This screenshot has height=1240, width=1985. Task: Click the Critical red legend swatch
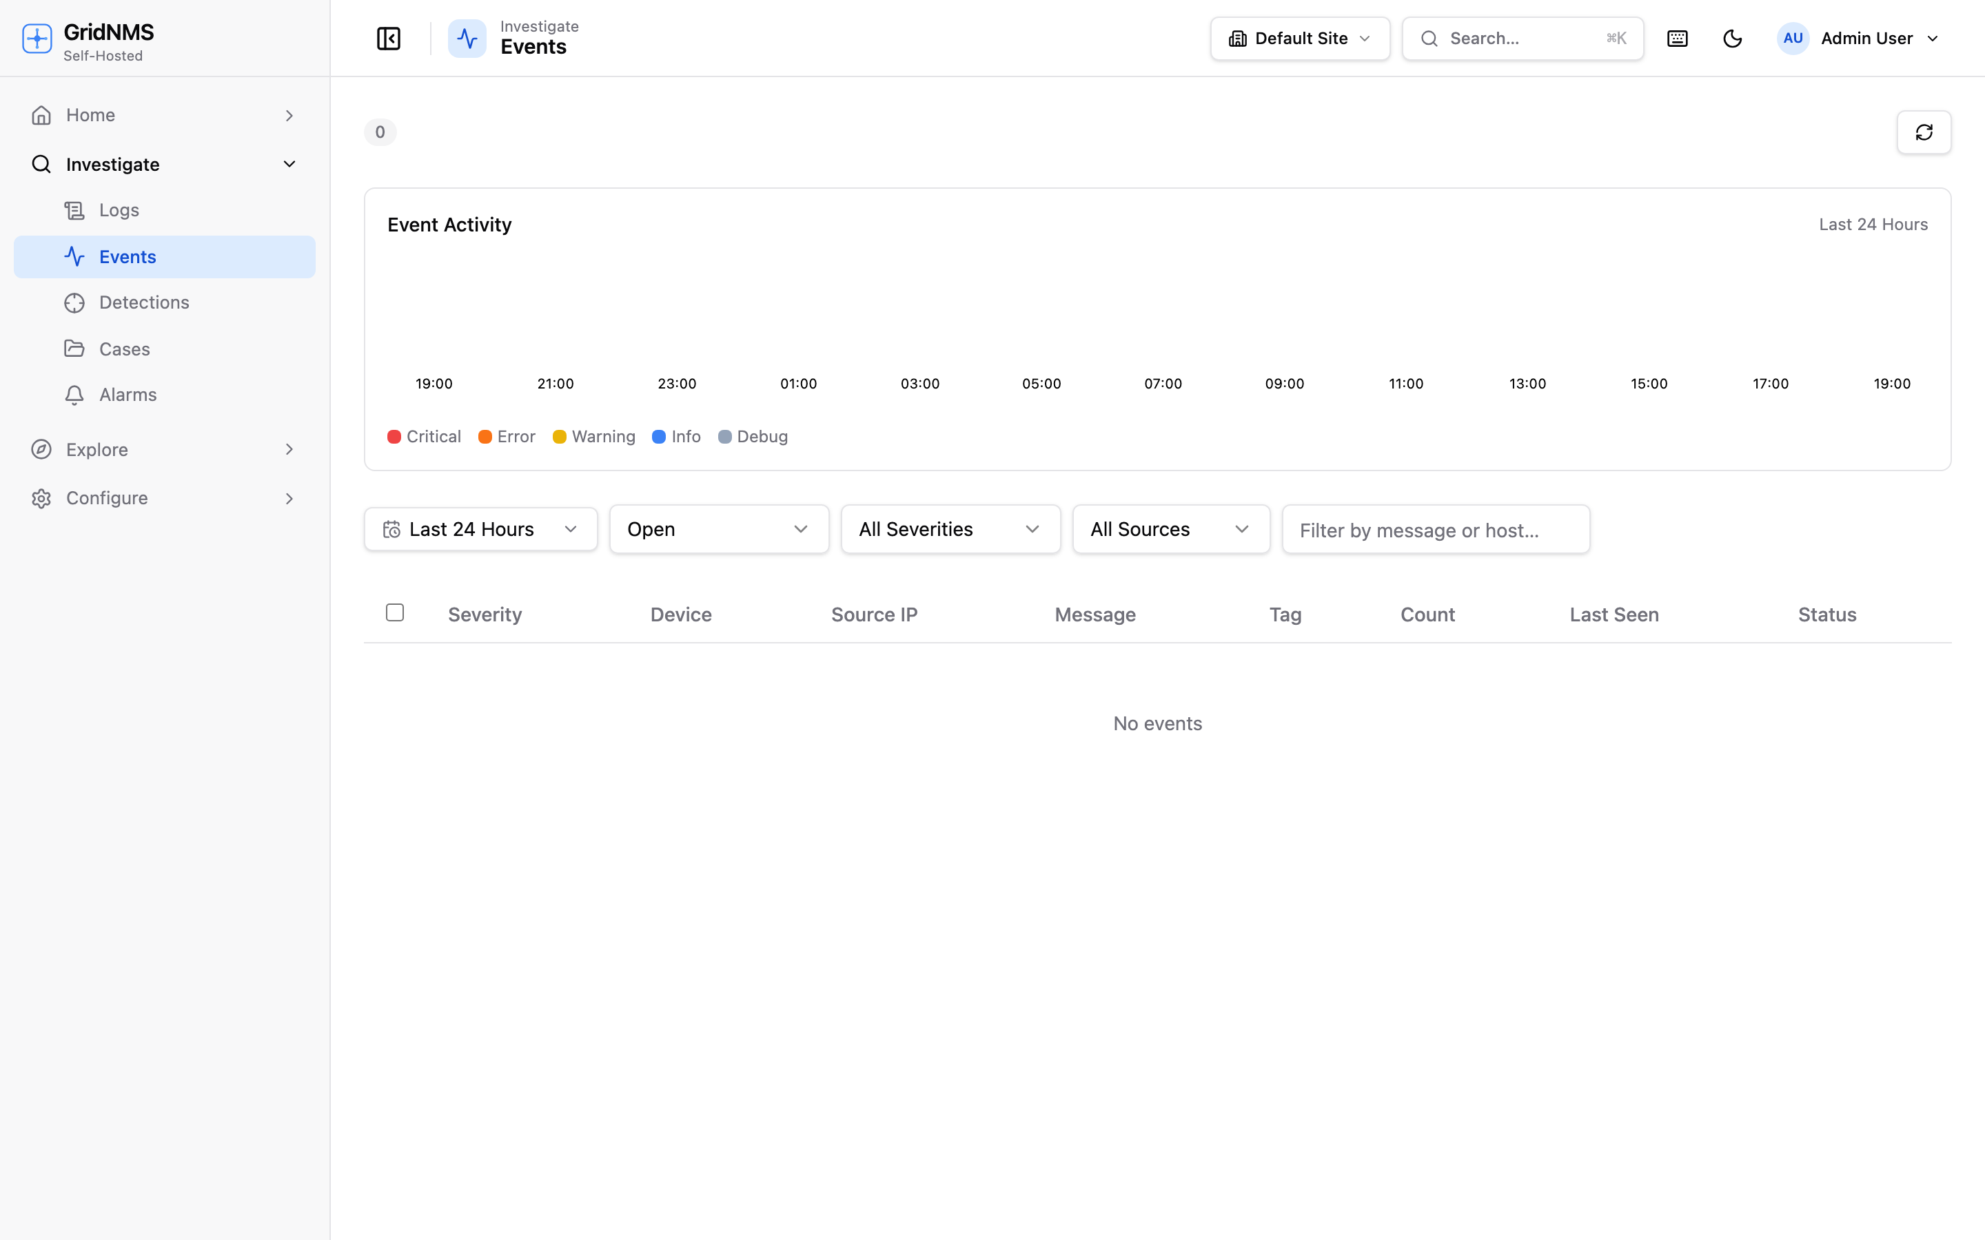(x=394, y=437)
